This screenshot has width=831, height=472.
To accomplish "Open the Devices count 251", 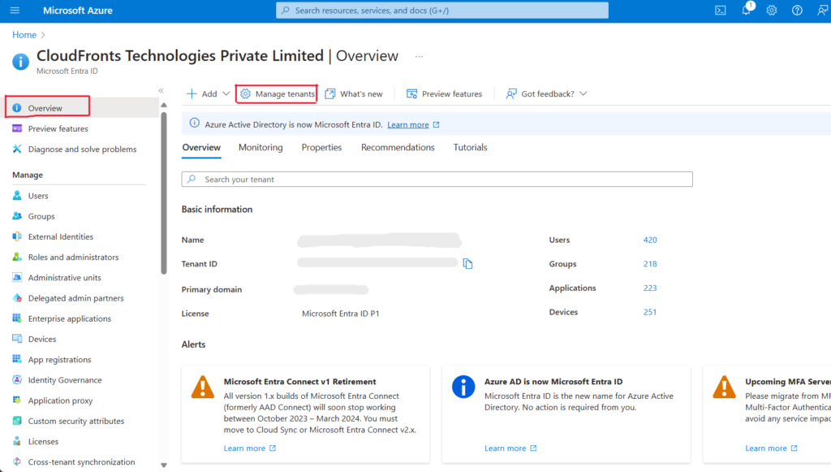I will (x=650, y=312).
